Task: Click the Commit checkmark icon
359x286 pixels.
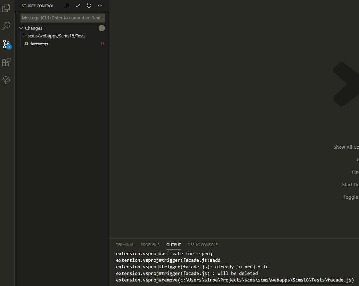Action: coord(78,6)
